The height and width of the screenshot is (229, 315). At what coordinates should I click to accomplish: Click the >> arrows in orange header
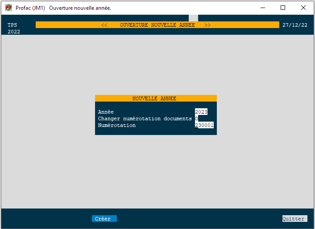pos(207,25)
